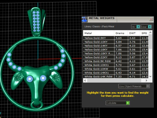The image size is (157, 118).
Task: Toggle the GV library switch
Action: (x=135, y=27)
